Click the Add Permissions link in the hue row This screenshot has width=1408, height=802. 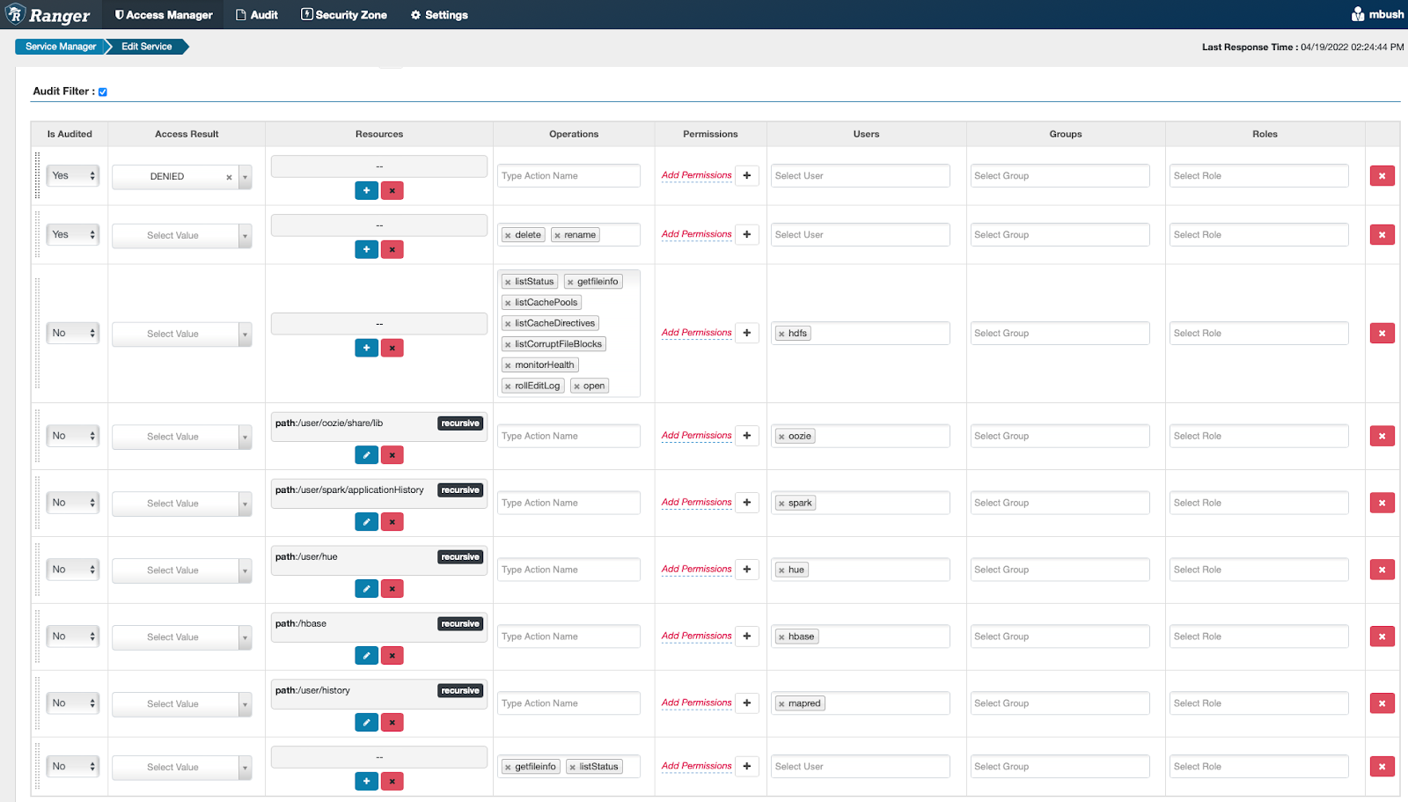[x=696, y=569]
